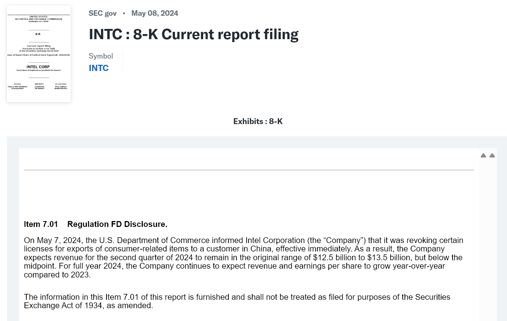Click INTEL CORP text in the thumbnail

click(x=38, y=67)
